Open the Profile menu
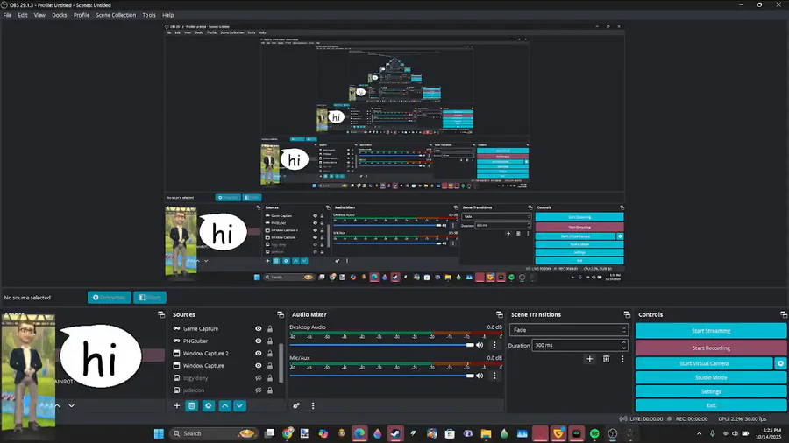Screen dimensions: 789x443 coord(81,15)
